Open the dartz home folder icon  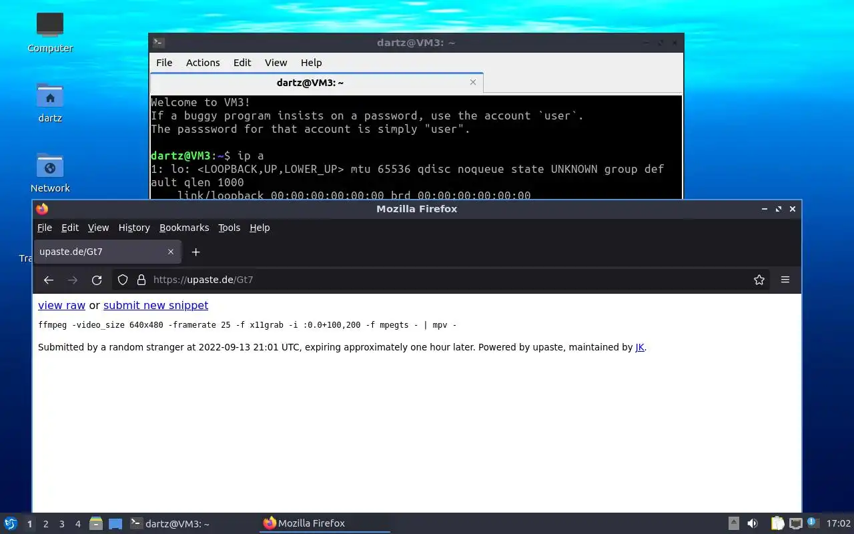pyautogui.click(x=50, y=102)
